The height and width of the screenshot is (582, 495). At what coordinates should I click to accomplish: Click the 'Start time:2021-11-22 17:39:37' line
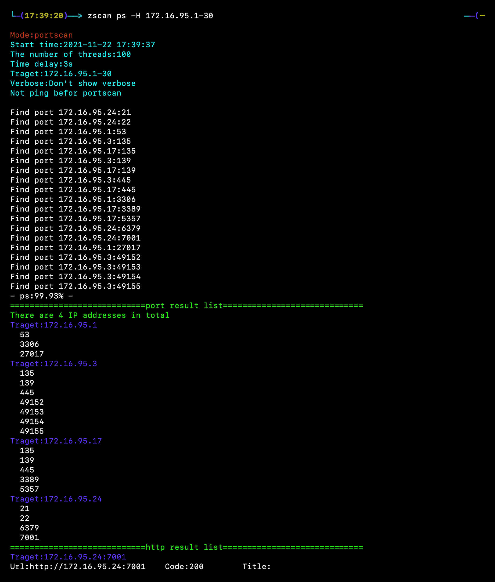(82, 45)
